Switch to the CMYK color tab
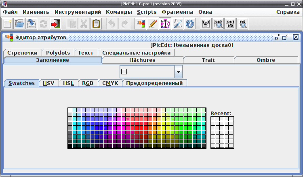Screen dimensions: 303x177 click(110, 83)
